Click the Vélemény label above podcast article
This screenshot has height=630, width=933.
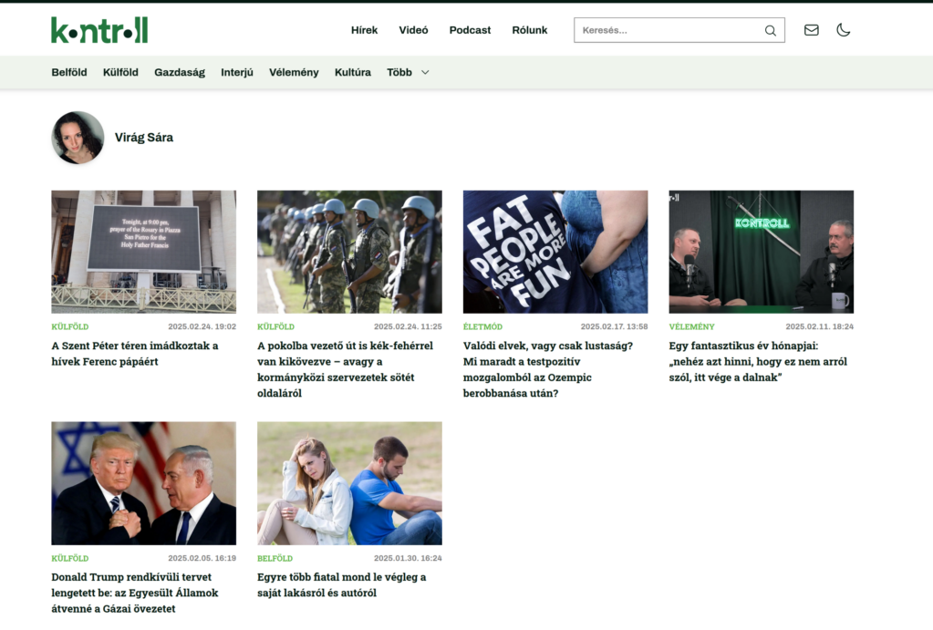[691, 326]
